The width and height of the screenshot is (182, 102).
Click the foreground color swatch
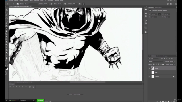[6, 68]
